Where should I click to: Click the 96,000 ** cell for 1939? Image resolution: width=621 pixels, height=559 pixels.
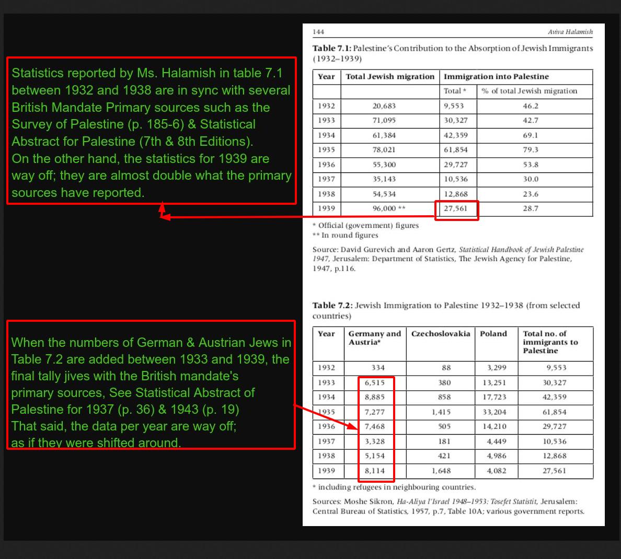[x=388, y=208]
